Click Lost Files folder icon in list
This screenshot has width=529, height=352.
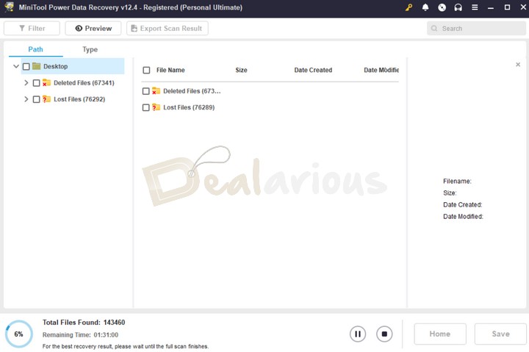click(x=156, y=108)
